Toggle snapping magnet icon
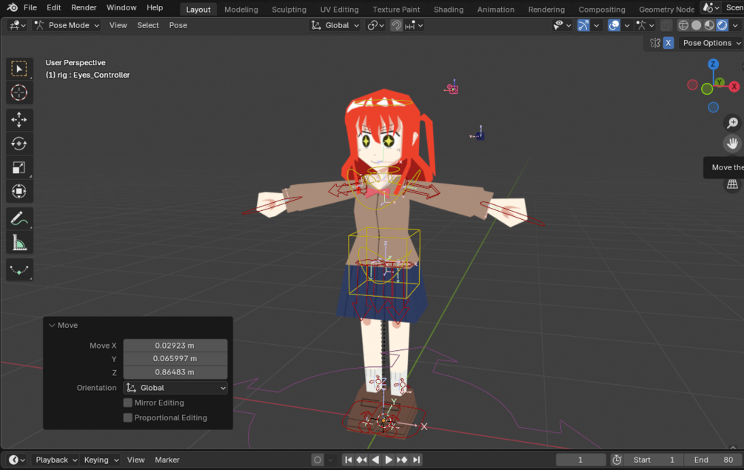The image size is (744, 470). (x=396, y=25)
